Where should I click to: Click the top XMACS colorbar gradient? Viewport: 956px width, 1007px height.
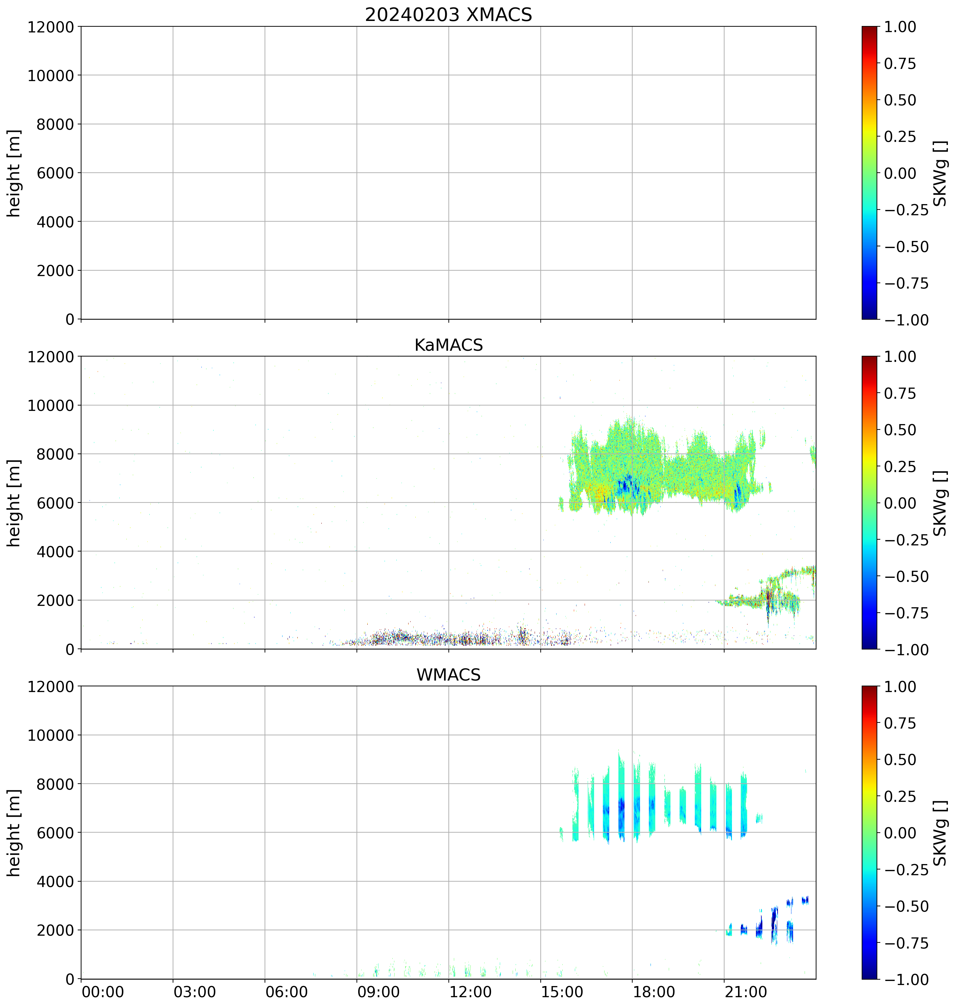[869, 173]
